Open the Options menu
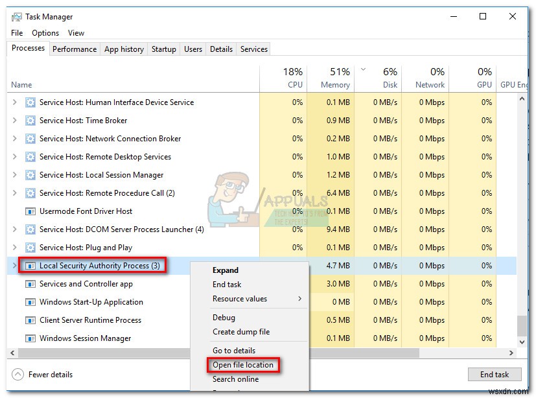Viewport: 536px width, 398px height. pyautogui.click(x=45, y=33)
